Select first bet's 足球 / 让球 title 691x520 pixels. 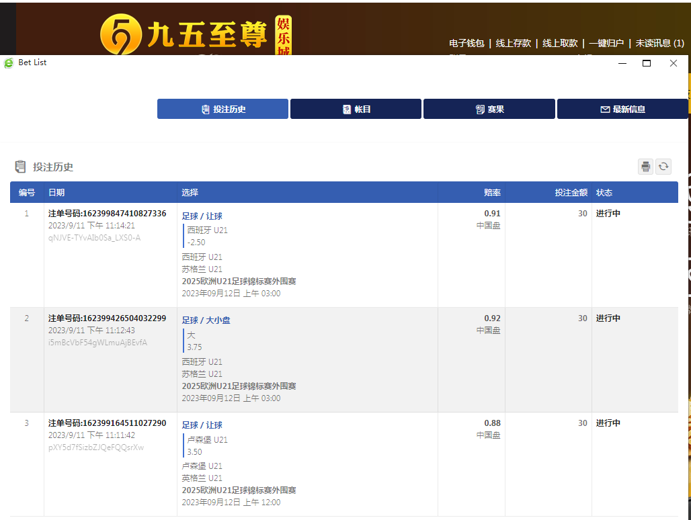(x=202, y=216)
